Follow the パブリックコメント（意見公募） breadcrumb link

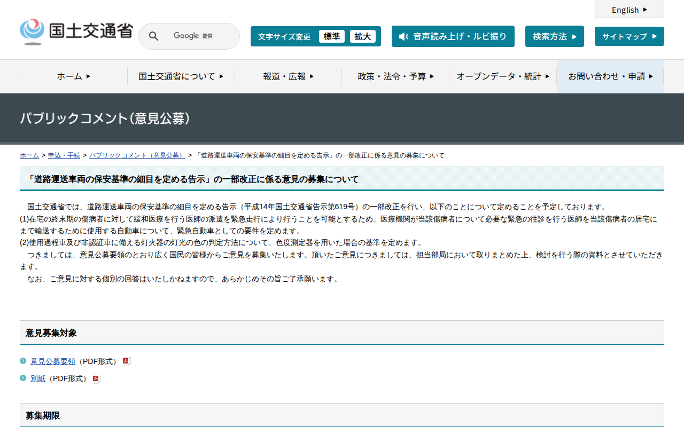click(x=137, y=155)
